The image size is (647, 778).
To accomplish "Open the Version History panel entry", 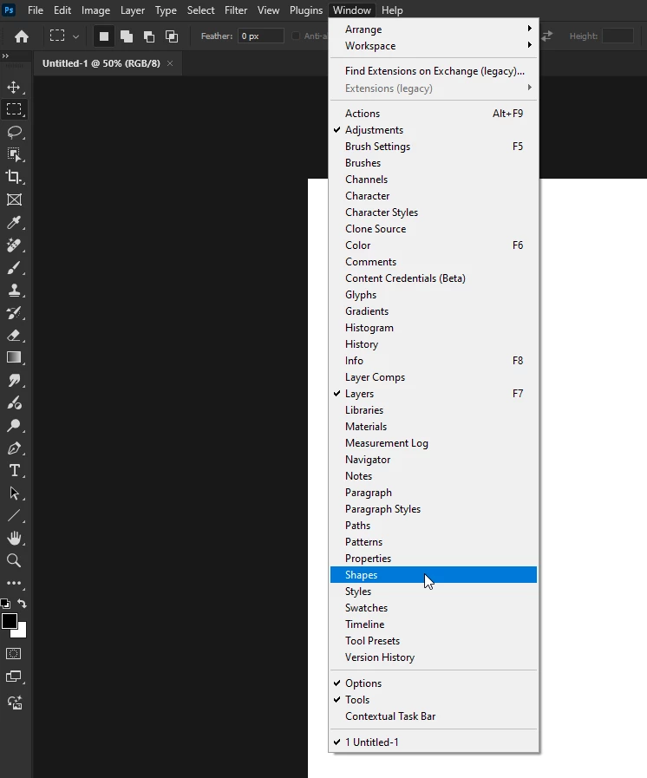I will [434, 657].
